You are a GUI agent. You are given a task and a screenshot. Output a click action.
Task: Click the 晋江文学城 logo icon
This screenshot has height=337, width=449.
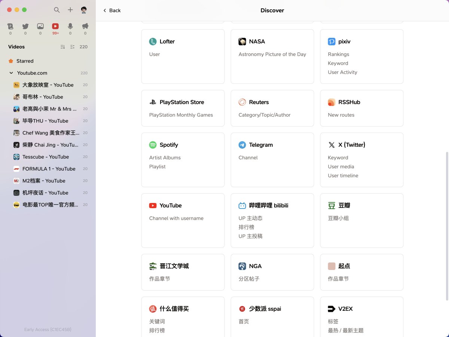point(153,266)
